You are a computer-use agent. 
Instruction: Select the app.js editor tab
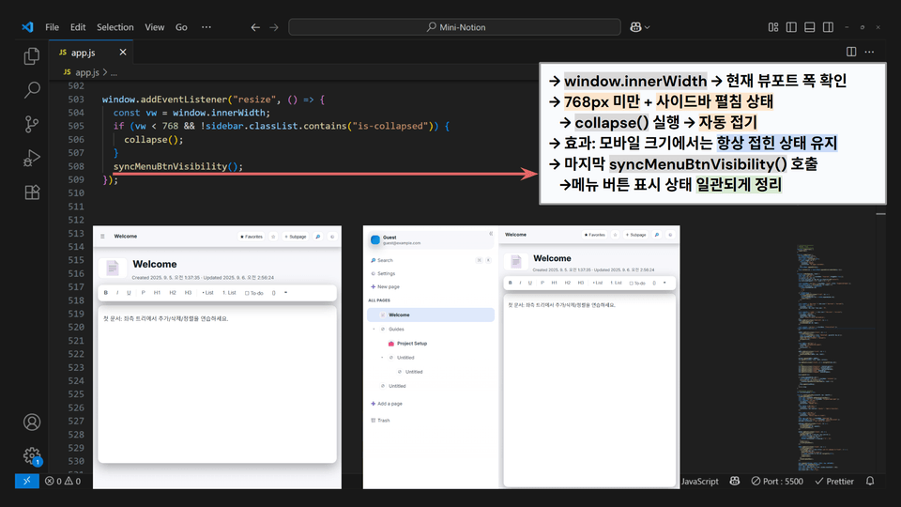(91, 53)
